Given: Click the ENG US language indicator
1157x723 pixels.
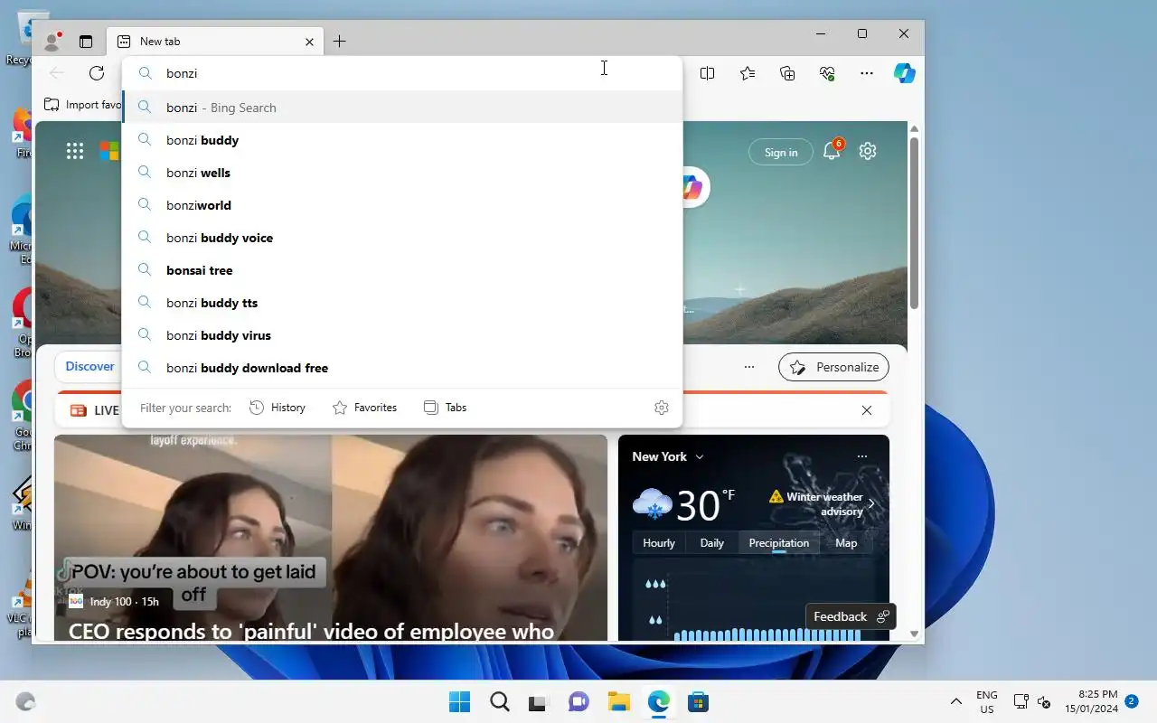Looking at the screenshot, I should tap(987, 702).
